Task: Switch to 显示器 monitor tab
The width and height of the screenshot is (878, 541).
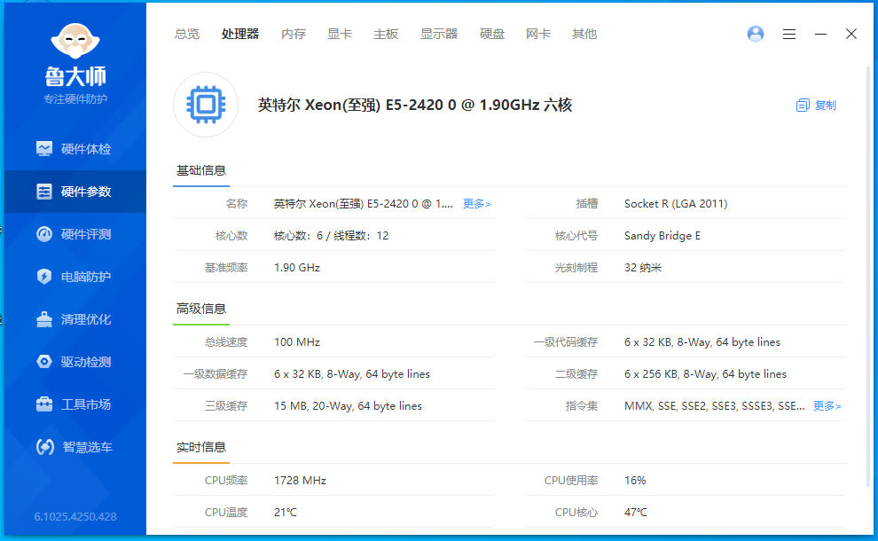Action: point(439,35)
